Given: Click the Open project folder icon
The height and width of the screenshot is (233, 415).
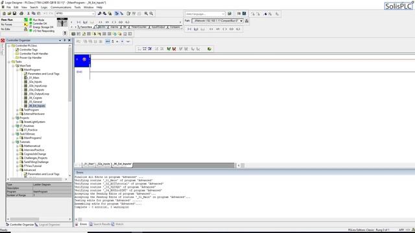Looking at the screenshot, I should (9, 14).
